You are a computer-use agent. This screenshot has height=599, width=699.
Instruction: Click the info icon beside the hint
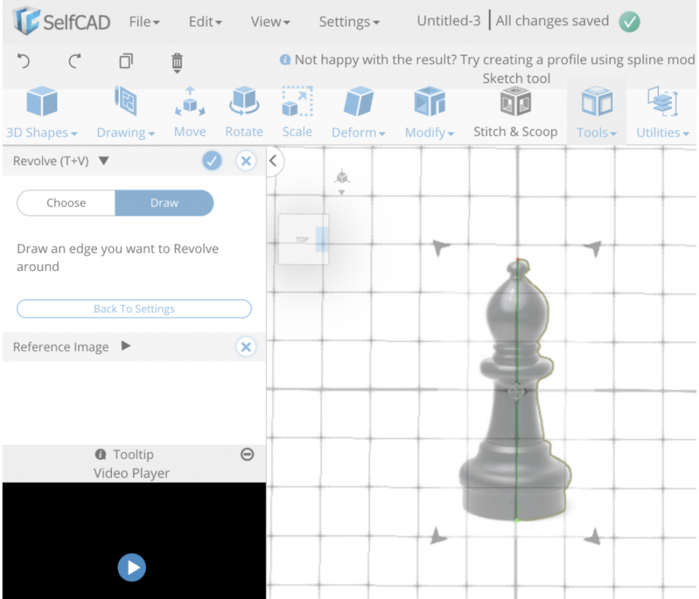(x=285, y=59)
